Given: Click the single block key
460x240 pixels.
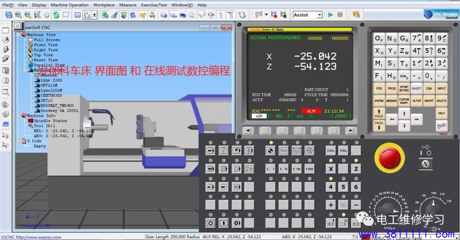Looking at the screenshot, I should [210, 169].
